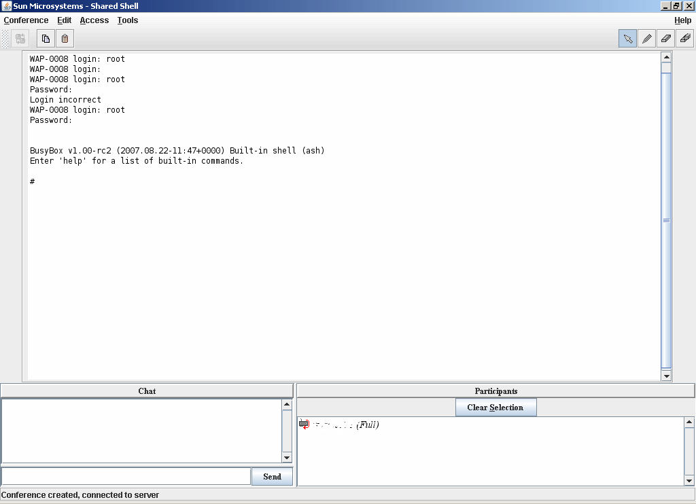
Task: Click the chat history scroll down arrow
Action: pyautogui.click(x=287, y=457)
